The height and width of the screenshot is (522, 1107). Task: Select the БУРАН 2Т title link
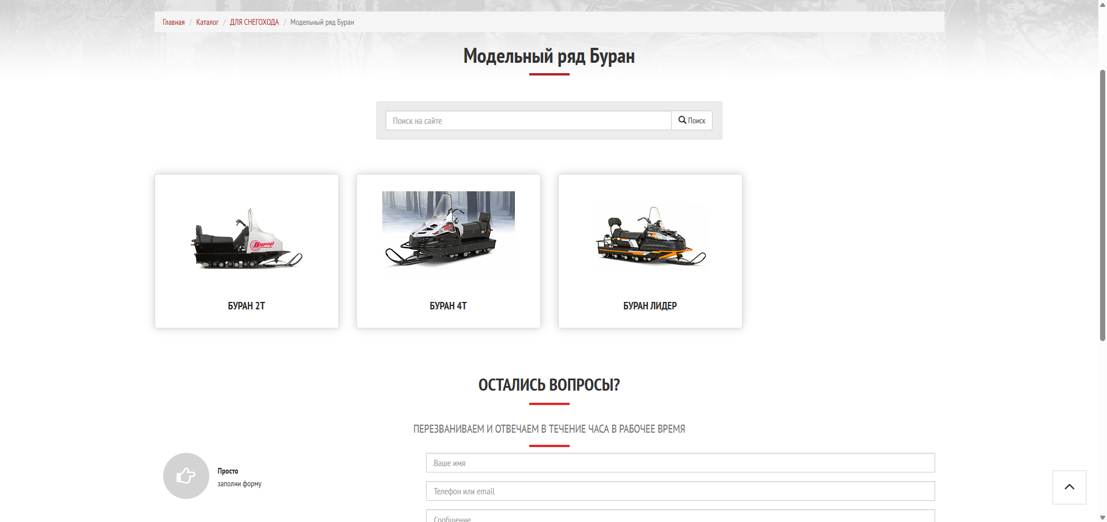pyautogui.click(x=246, y=306)
